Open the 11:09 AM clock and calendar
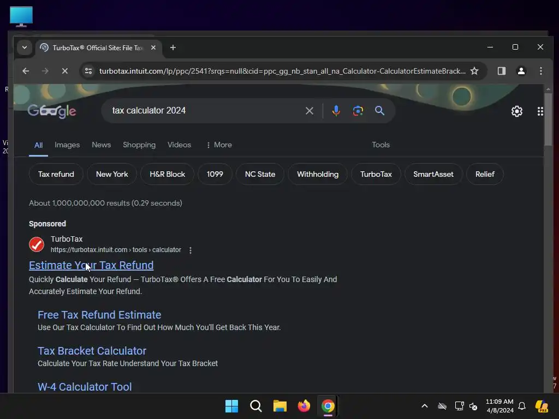 click(499, 406)
